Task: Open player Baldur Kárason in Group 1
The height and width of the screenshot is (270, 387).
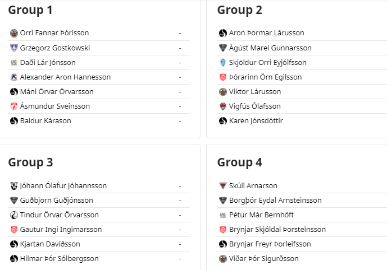Action: pos(45,121)
